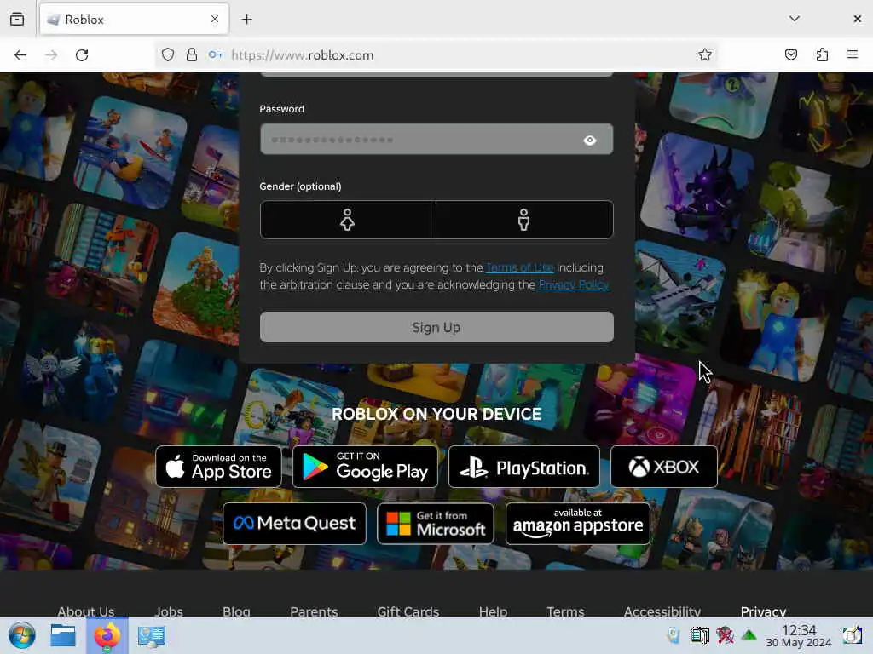Viewport: 873px width, 654px height.
Task: Open the Terms footer link
Action: point(565,611)
